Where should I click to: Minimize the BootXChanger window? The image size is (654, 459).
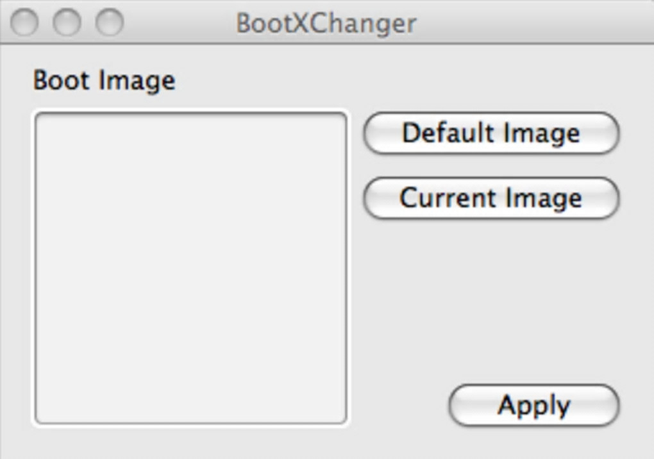coord(67,23)
